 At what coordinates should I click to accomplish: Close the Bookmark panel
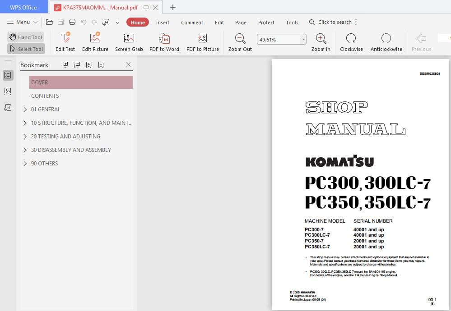pos(128,64)
